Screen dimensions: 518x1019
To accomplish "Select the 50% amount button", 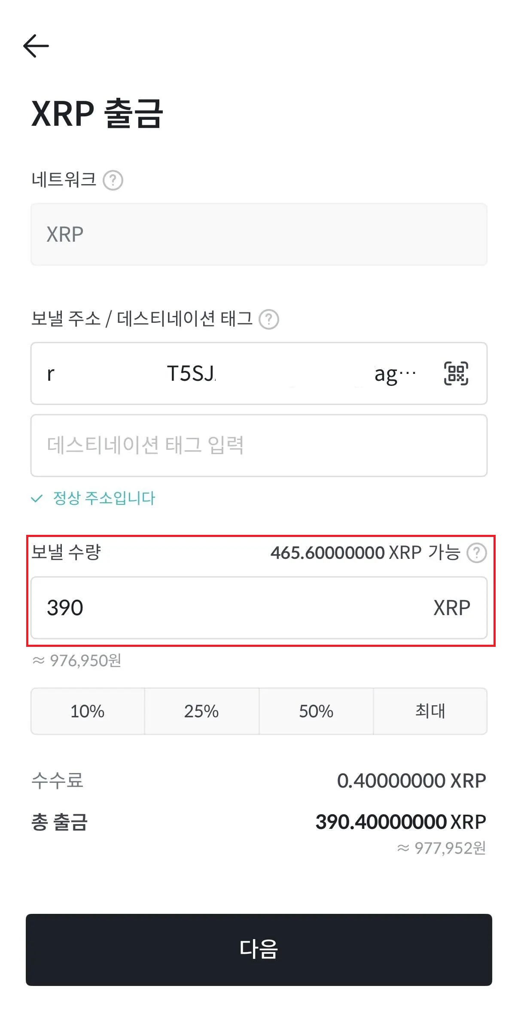I will pyautogui.click(x=316, y=711).
